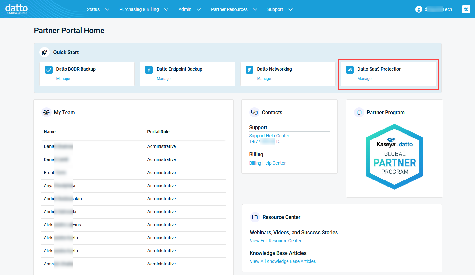Viewport: 475px width, 275px height.
Task: Open the Status menu
Action: tap(93, 9)
